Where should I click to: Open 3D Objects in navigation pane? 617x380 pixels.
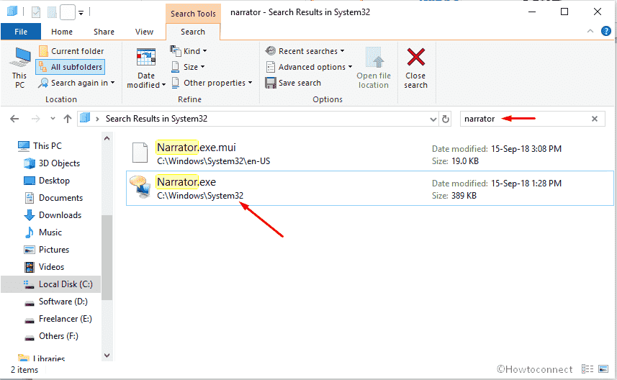(x=52, y=163)
